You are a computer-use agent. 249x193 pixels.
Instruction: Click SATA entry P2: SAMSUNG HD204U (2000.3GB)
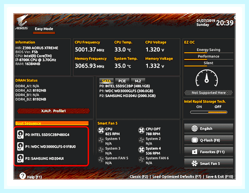127,96
